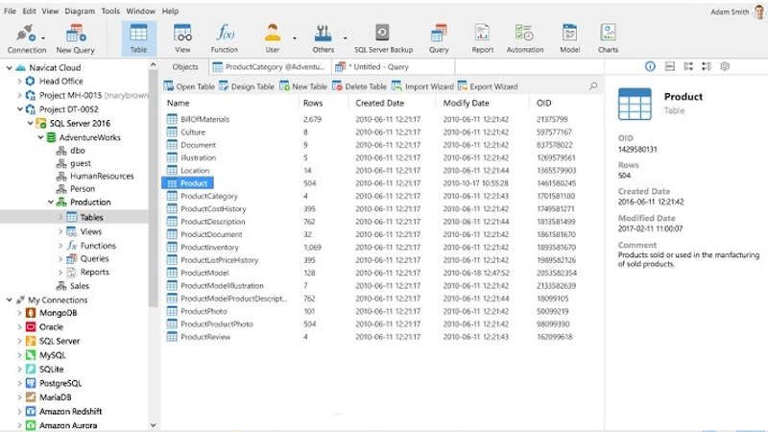
Task: Open the Others dropdown arrow
Action: tap(345, 37)
